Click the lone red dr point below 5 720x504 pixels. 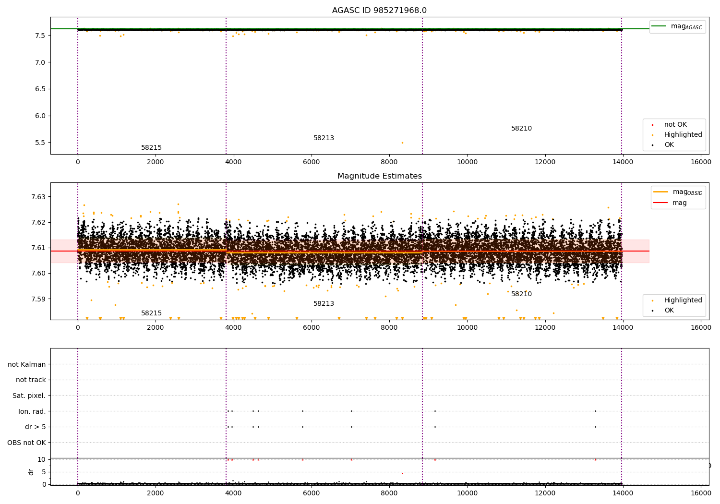click(x=402, y=473)
